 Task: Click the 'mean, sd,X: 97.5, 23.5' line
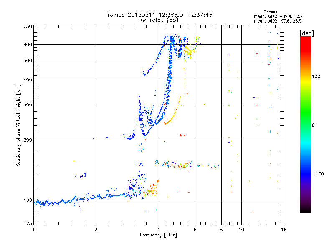(x=278, y=21)
